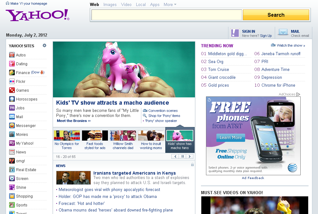Go to next set of featured stories
This screenshot has width=318, height=214.
[190, 156]
